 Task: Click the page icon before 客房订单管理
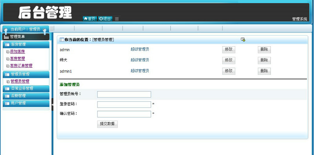(8, 66)
